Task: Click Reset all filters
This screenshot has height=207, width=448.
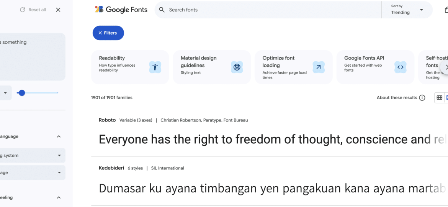Action: [33, 10]
